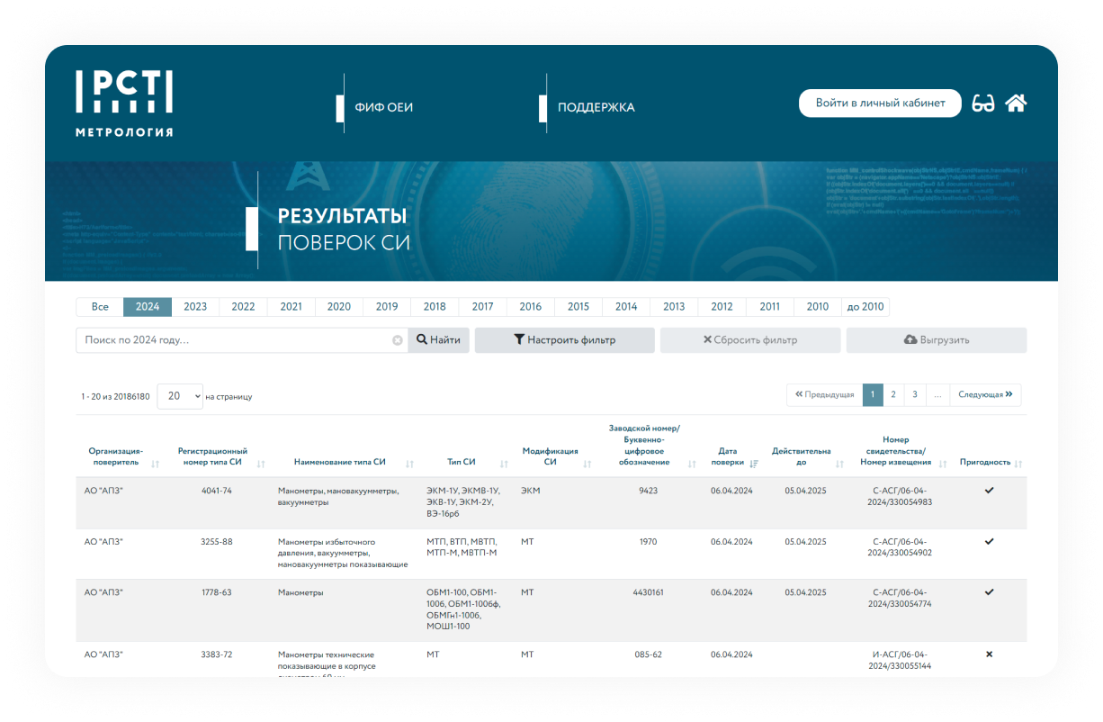Open accessibility mode via glasses icon
This screenshot has height=722, width=1103.
[983, 104]
